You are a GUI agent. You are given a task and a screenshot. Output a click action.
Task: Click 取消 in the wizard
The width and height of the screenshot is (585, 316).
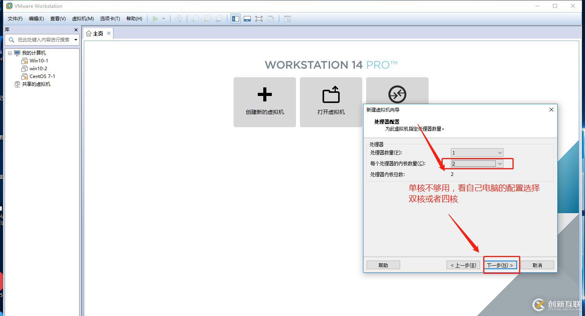(x=537, y=265)
